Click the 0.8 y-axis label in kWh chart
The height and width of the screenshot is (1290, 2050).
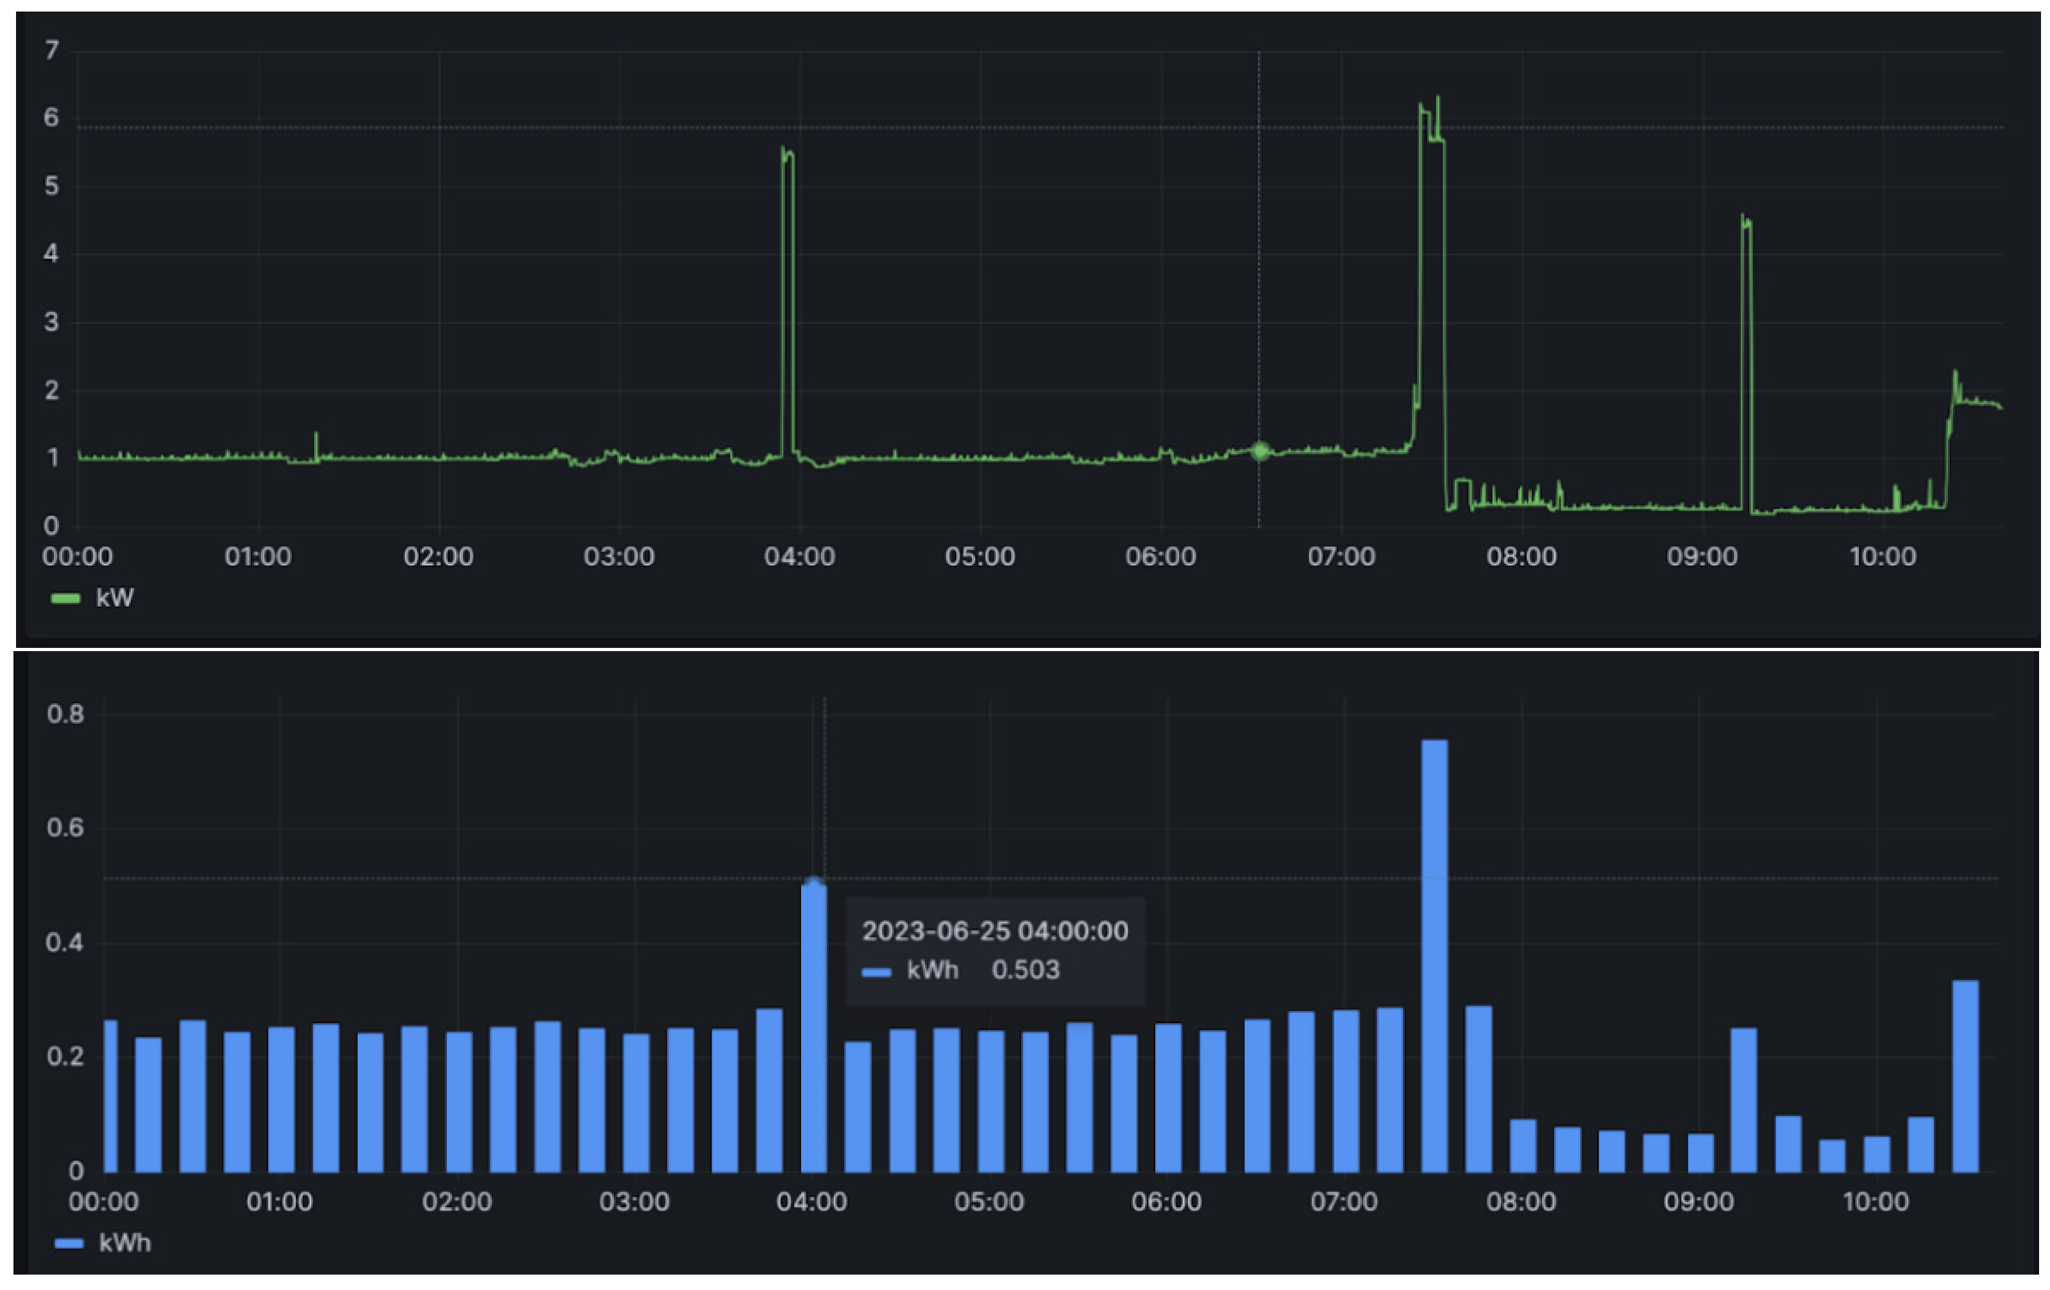point(65,713)
